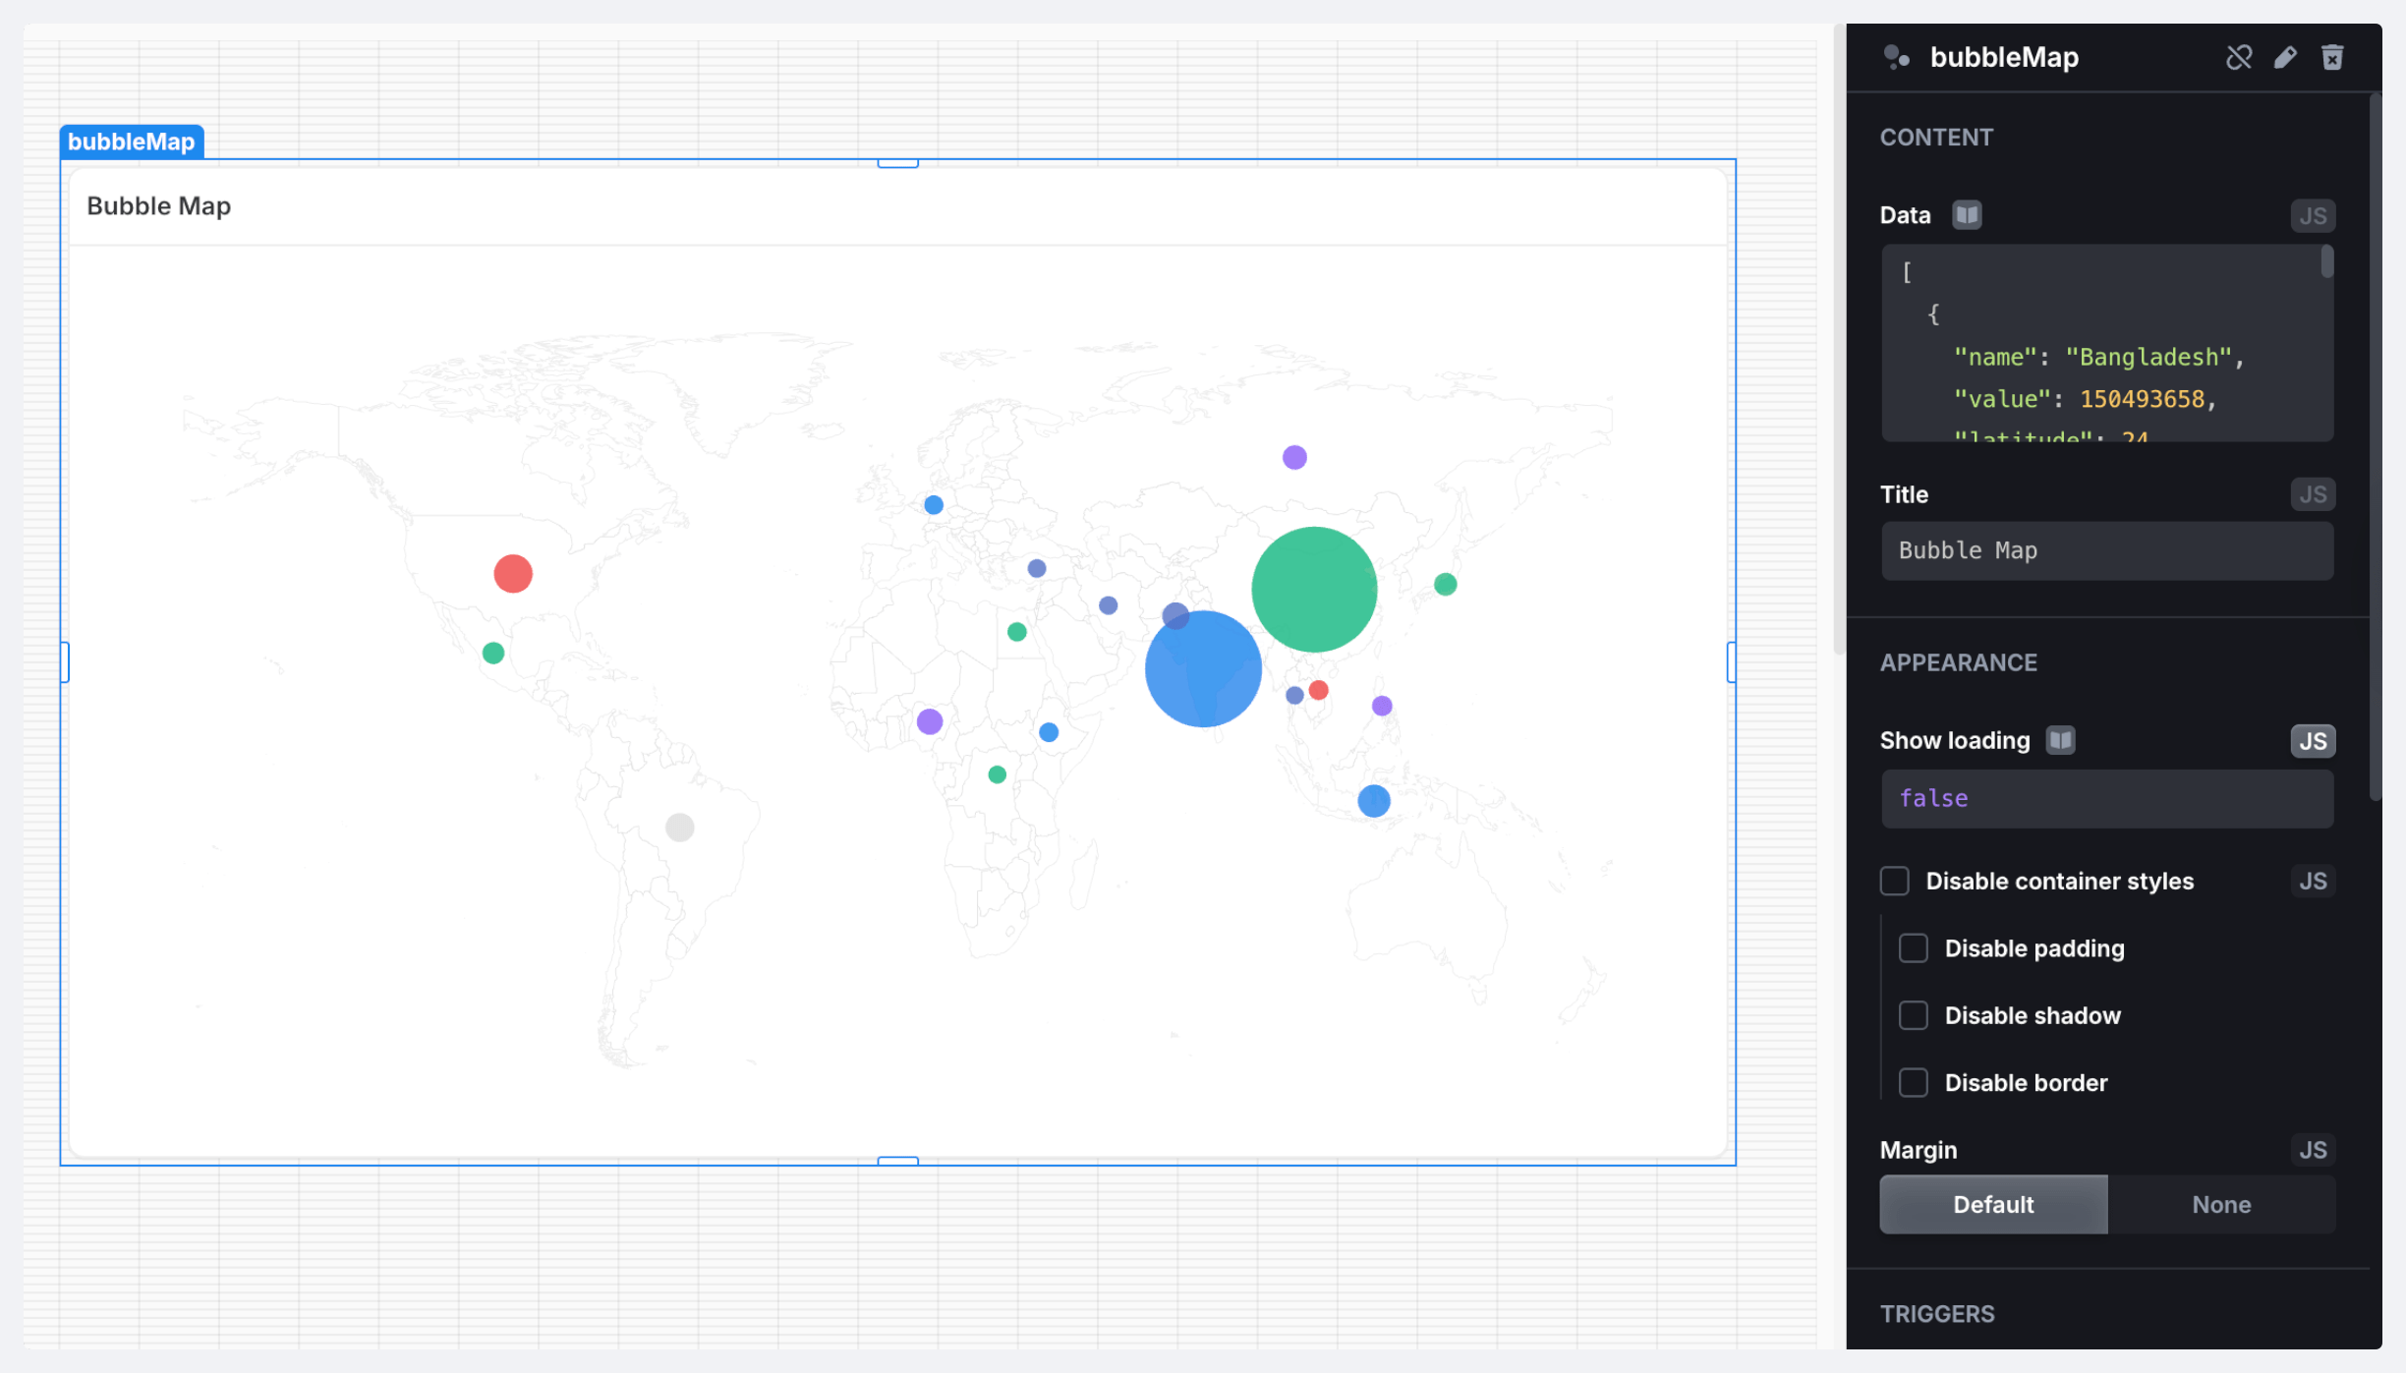Image resolution: width=2406 pixels, height=1373 pixels.
Task: Click the large green bubble over China
Action: coord(1314,590)
